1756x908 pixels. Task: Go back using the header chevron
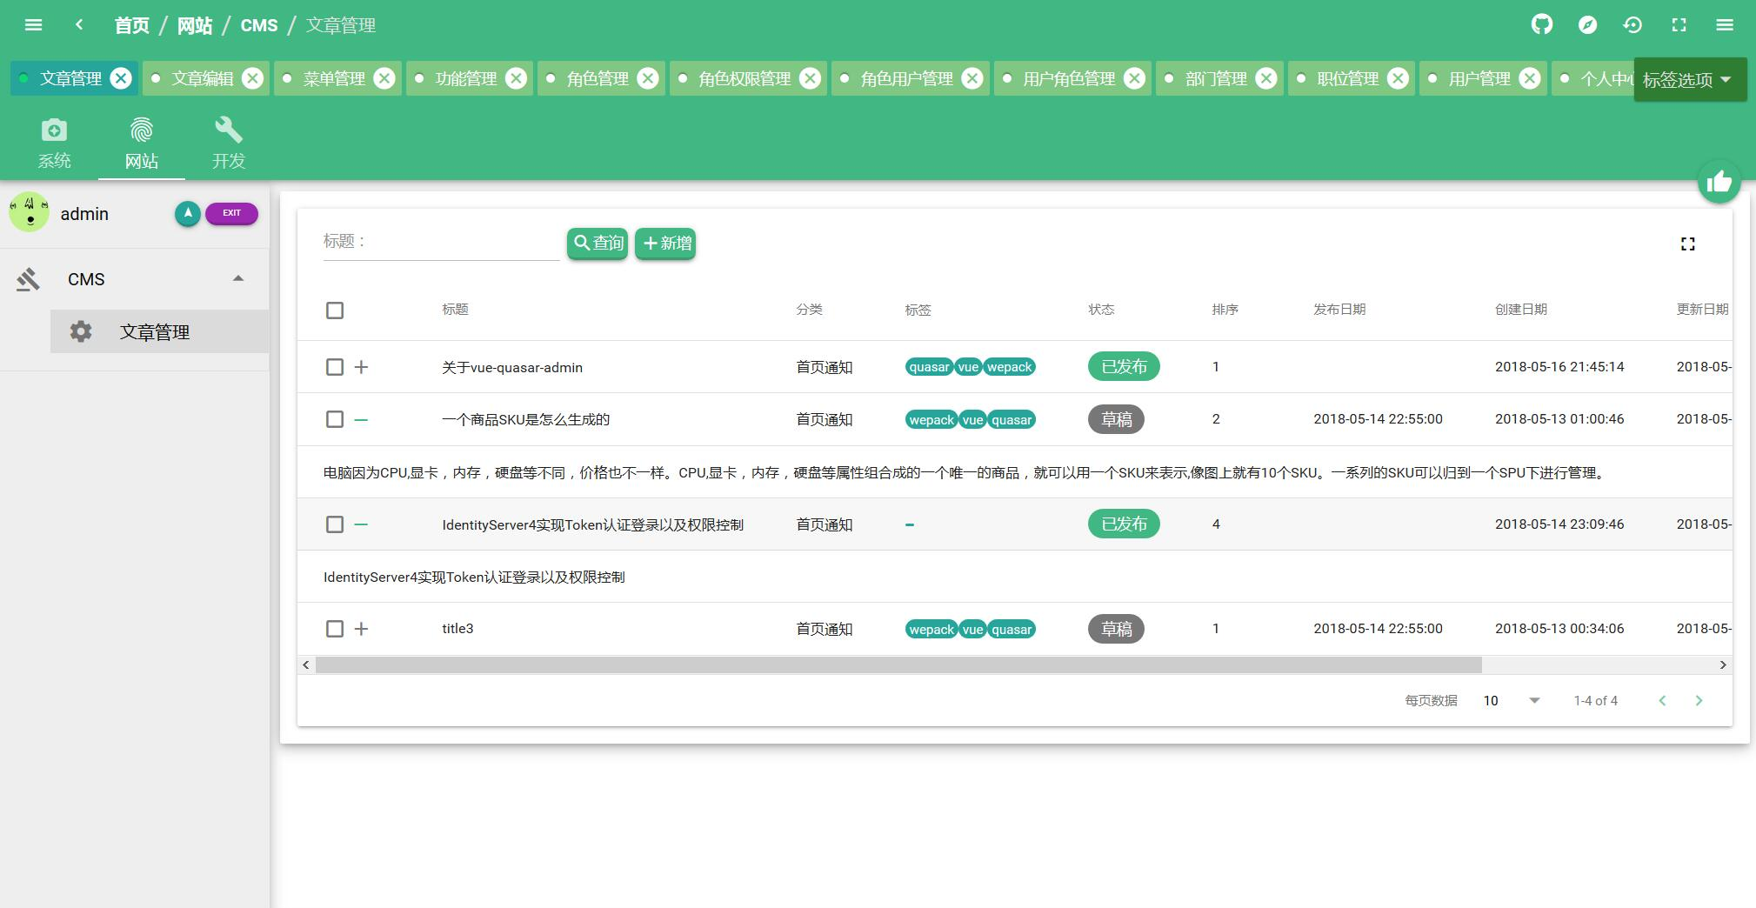tap(79, 24)
